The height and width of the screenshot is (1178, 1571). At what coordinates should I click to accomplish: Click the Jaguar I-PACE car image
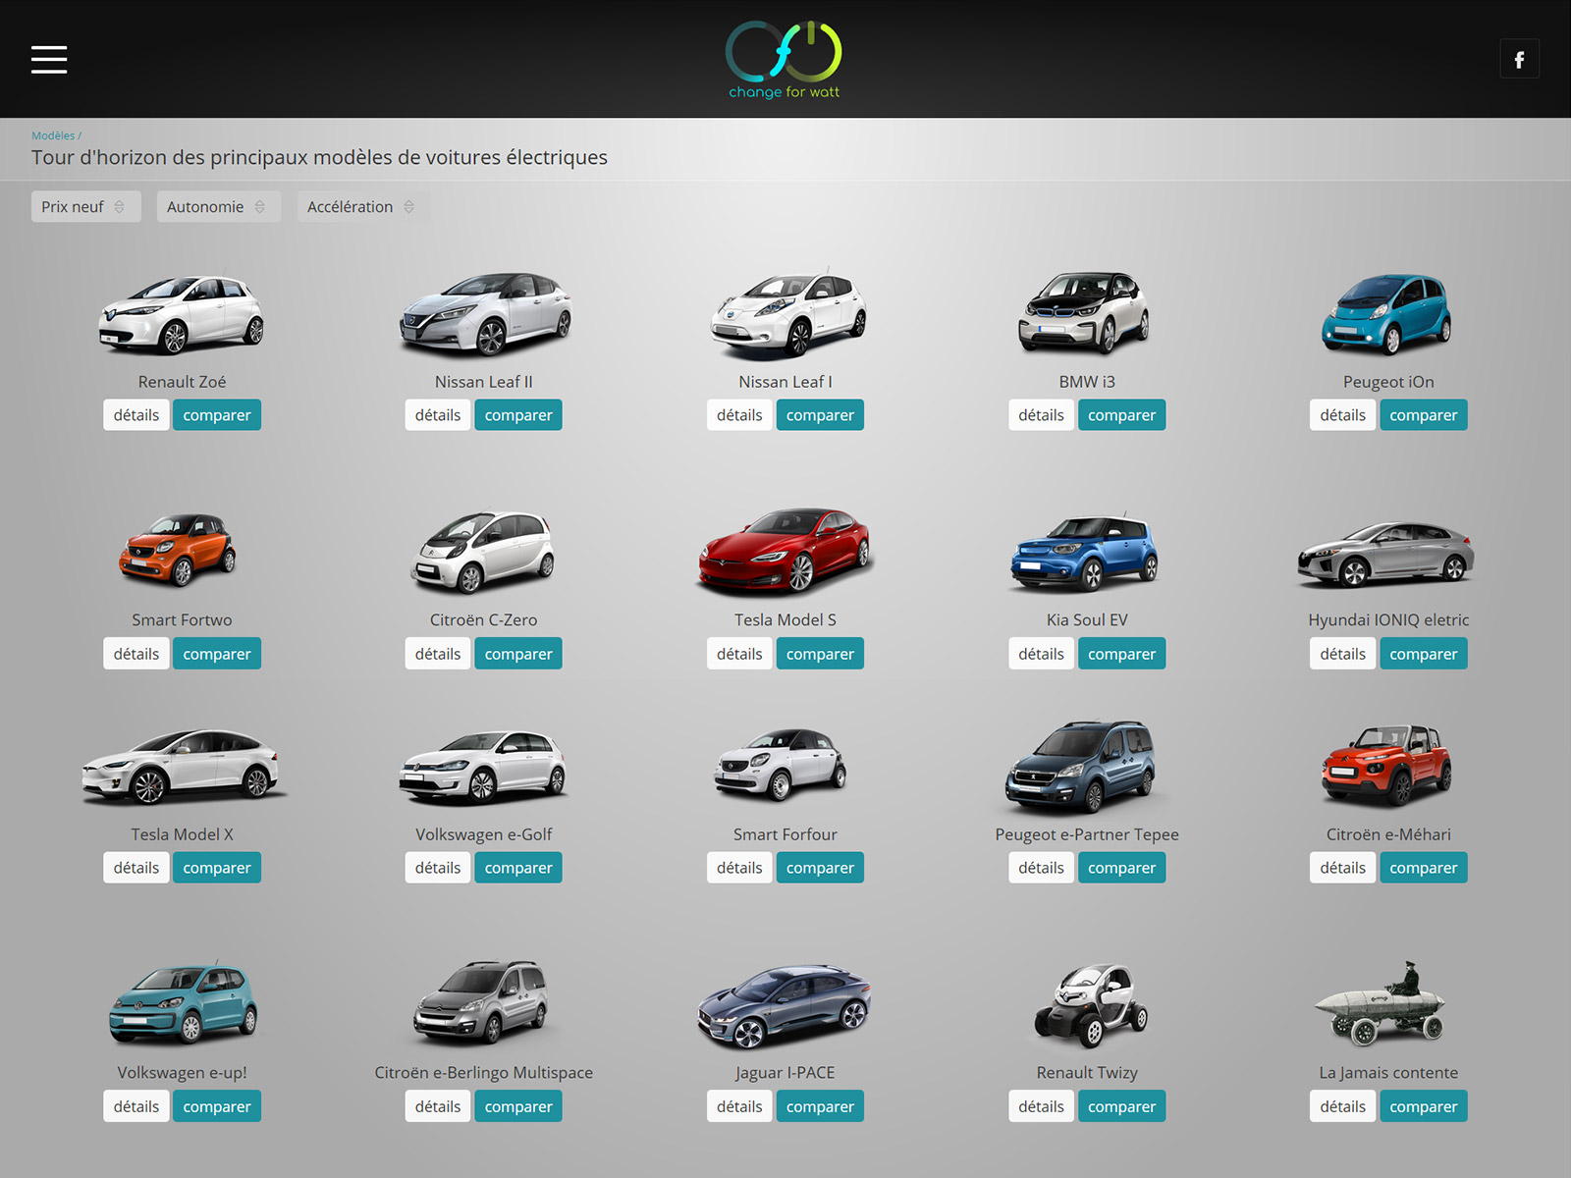pos(784,1007)
